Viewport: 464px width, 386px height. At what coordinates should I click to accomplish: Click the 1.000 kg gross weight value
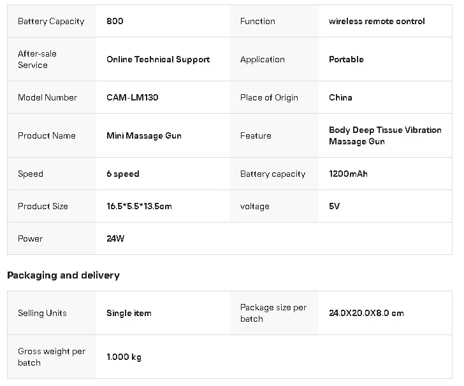(x=124, y=357)
